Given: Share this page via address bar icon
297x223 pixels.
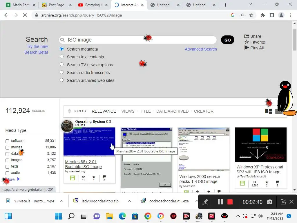Looking at the screenshot, I should pyautogui.click(x=242, y=15).
